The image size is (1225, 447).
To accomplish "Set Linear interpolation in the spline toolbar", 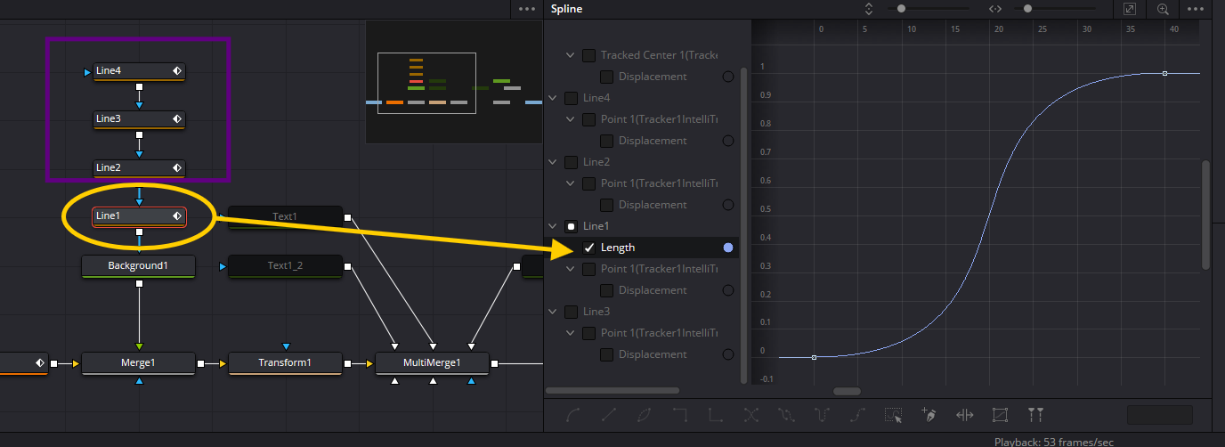I will tap(609, 415).
